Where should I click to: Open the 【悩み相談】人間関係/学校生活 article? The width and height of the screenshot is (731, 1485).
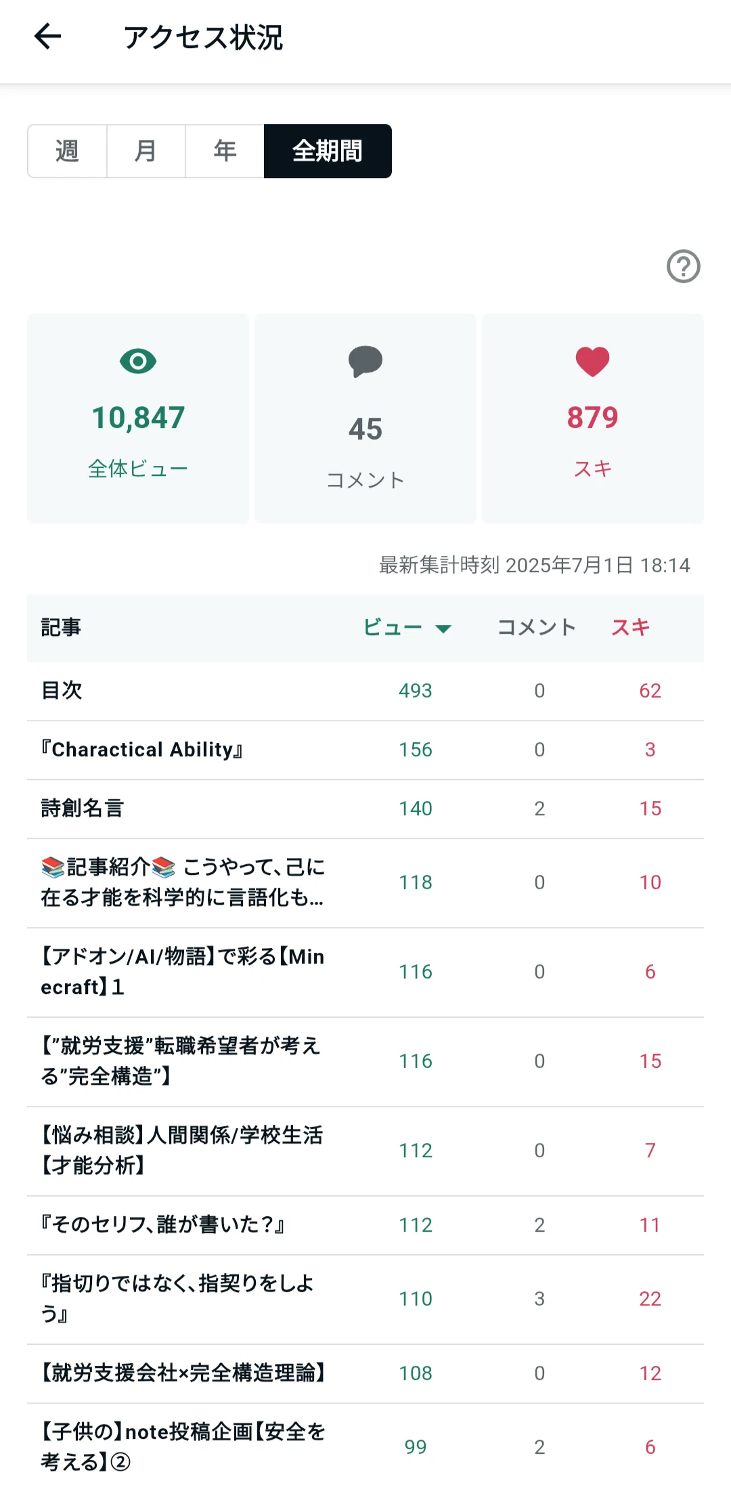[x=365, y=1150]
